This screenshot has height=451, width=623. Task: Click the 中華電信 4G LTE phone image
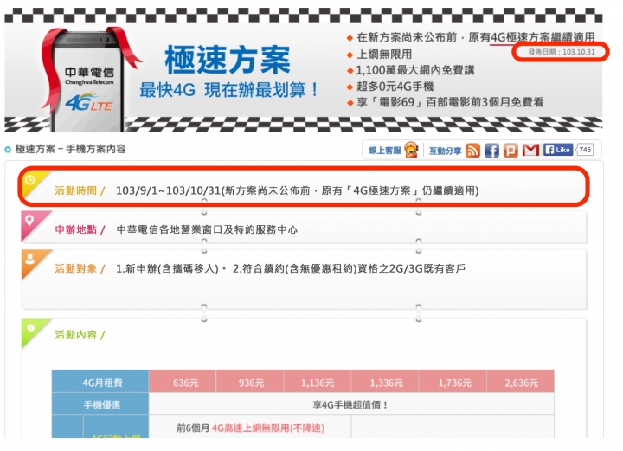point(88,80)
